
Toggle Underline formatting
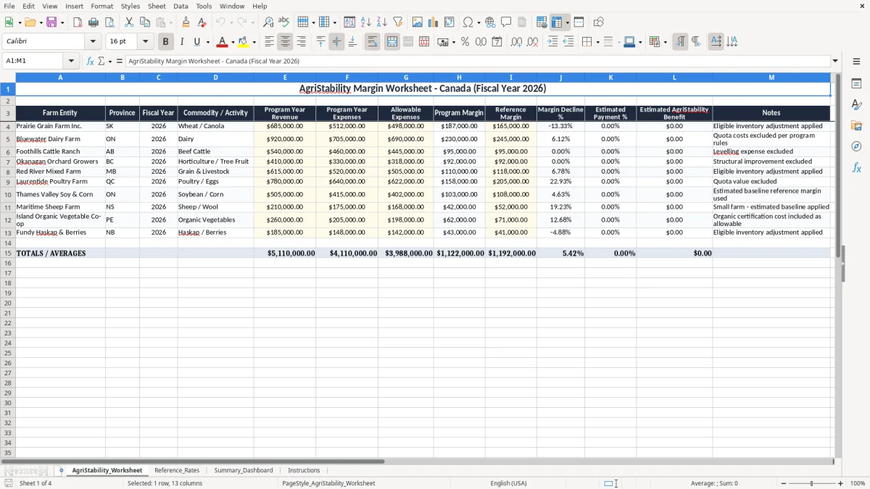[196, 41]
